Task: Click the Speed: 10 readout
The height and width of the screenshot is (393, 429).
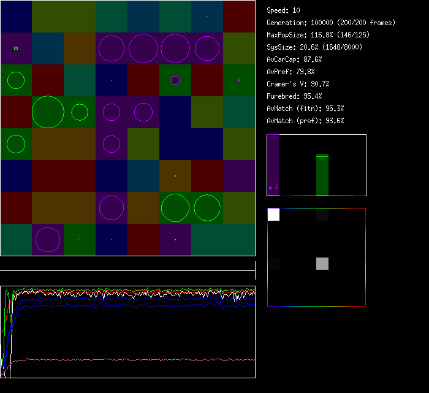Action: point(283,10)
